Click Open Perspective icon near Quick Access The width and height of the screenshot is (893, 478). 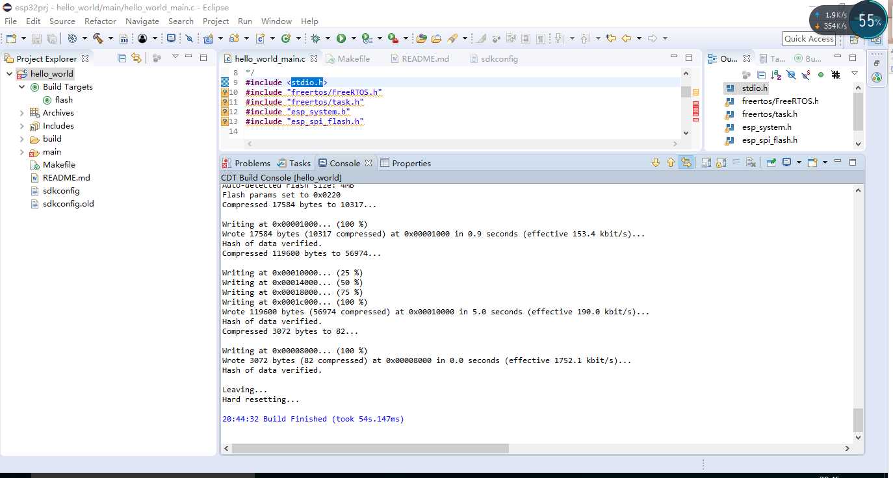[854, 39]
